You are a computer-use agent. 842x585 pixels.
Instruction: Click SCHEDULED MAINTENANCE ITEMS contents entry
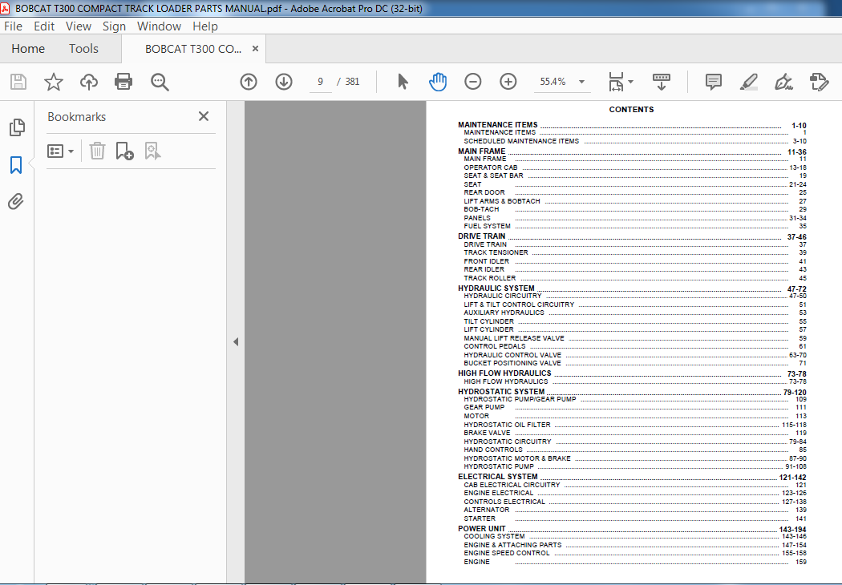(521, 141)
